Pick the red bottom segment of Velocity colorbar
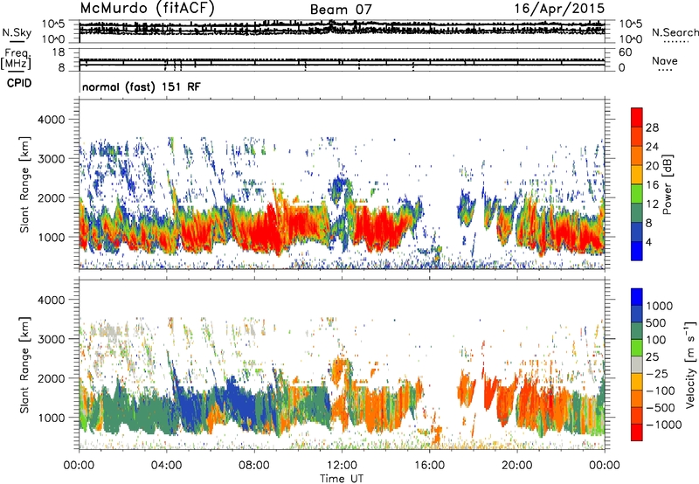699x484 pixels. (637, 432)
